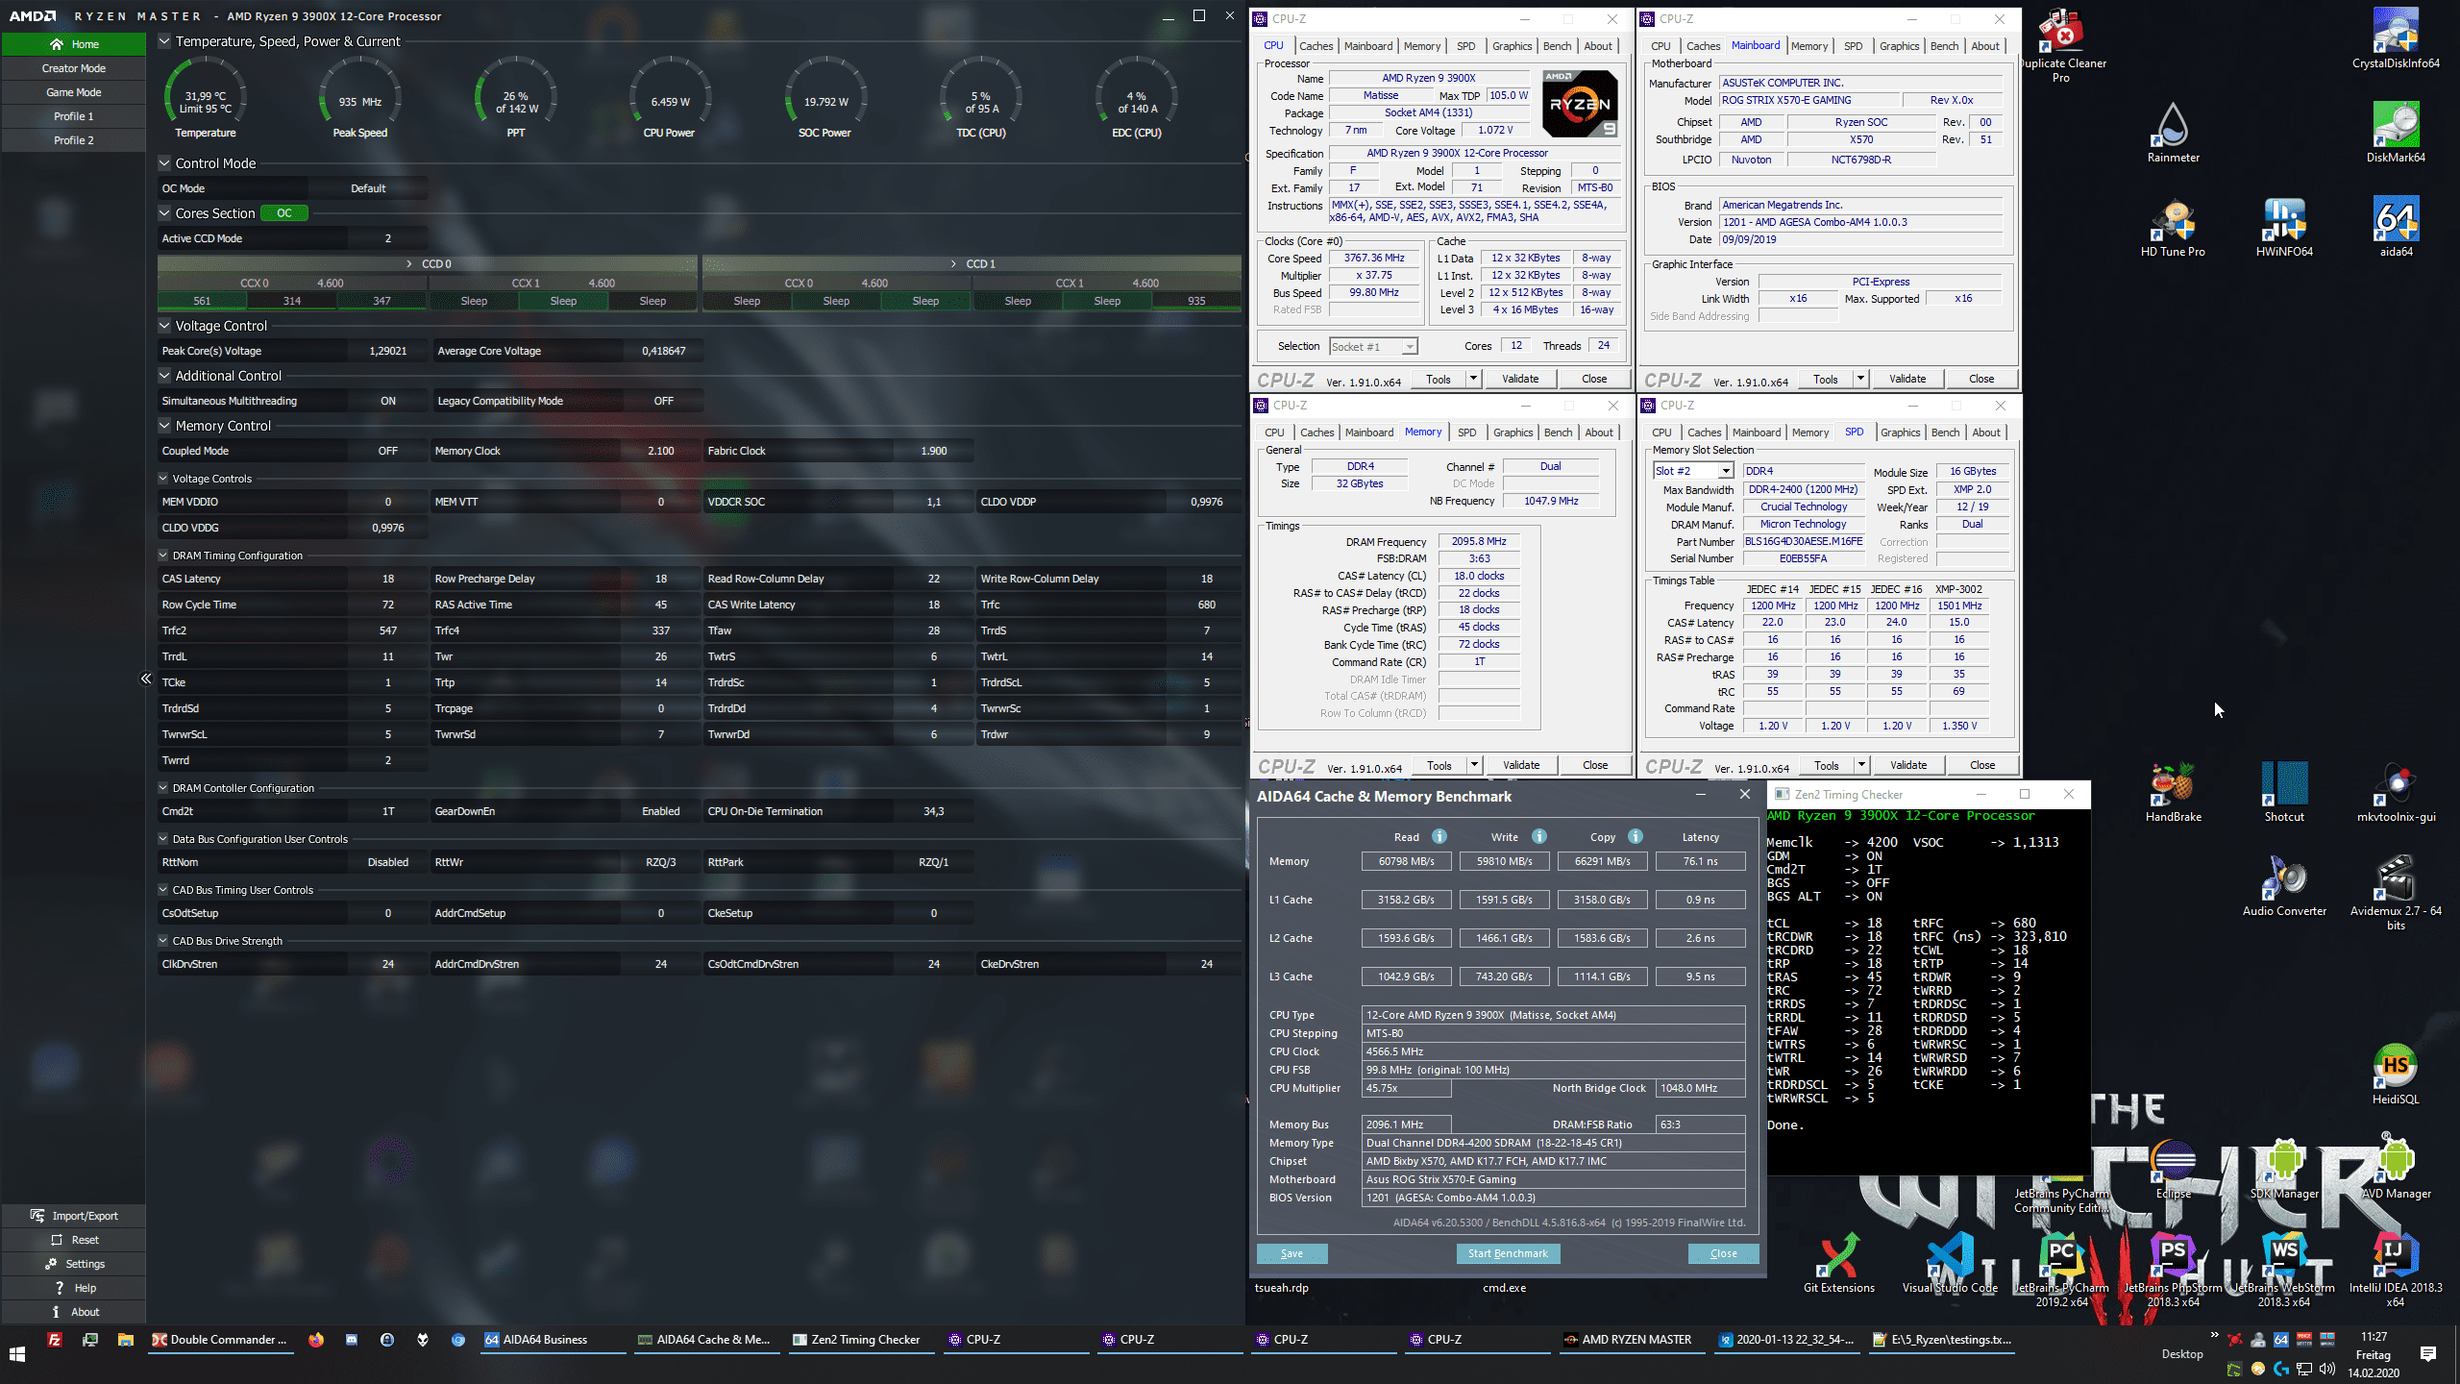Toggle the green OC badge in Cores Section

[284, 213]
